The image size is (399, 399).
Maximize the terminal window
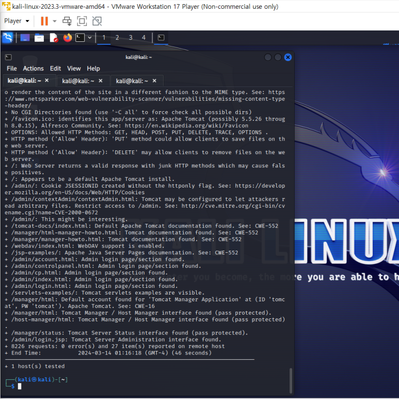click(x=278, y=57)
